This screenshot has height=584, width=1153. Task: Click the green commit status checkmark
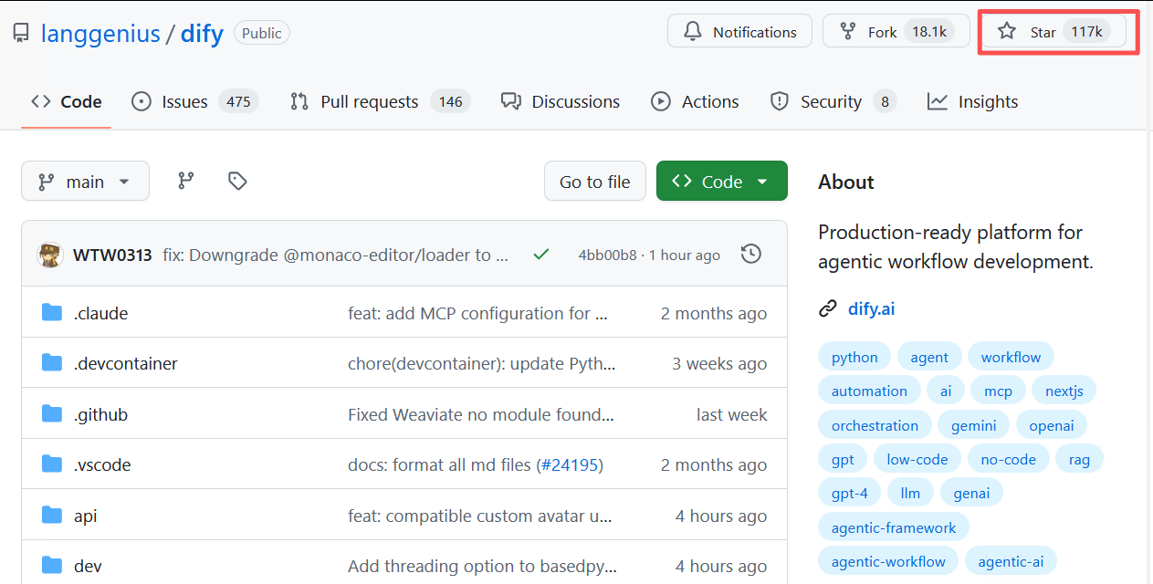[x=541, y=255]
